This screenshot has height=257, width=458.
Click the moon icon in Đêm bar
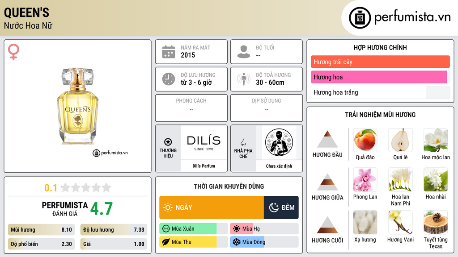[x=274, y=207]
